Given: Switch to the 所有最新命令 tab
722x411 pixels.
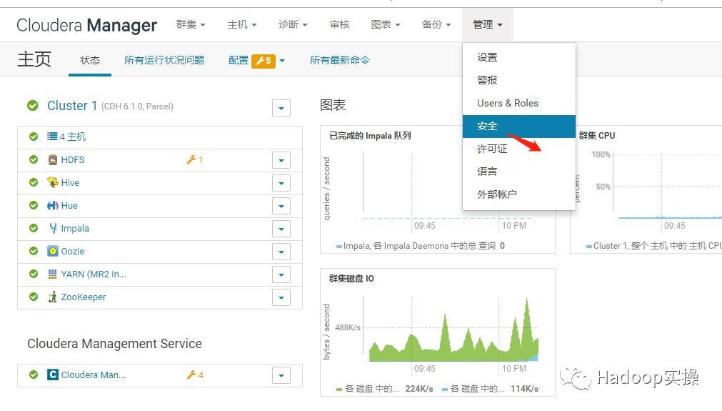Looking at the screenshot, I should (x=340, y=60).
